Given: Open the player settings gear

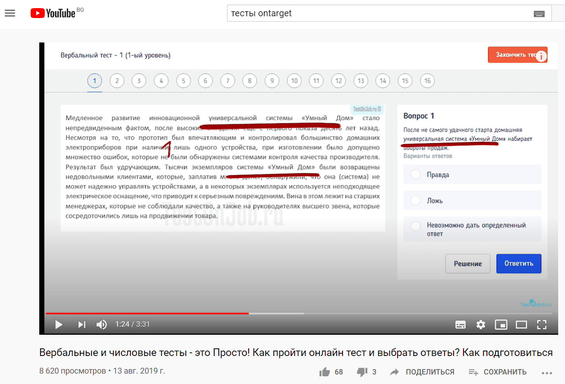Looking at the screenshot, I should [x=481, y=324].
